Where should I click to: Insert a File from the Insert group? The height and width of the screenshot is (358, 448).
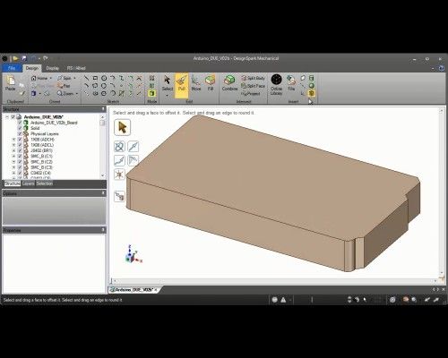tap(291, 83)
